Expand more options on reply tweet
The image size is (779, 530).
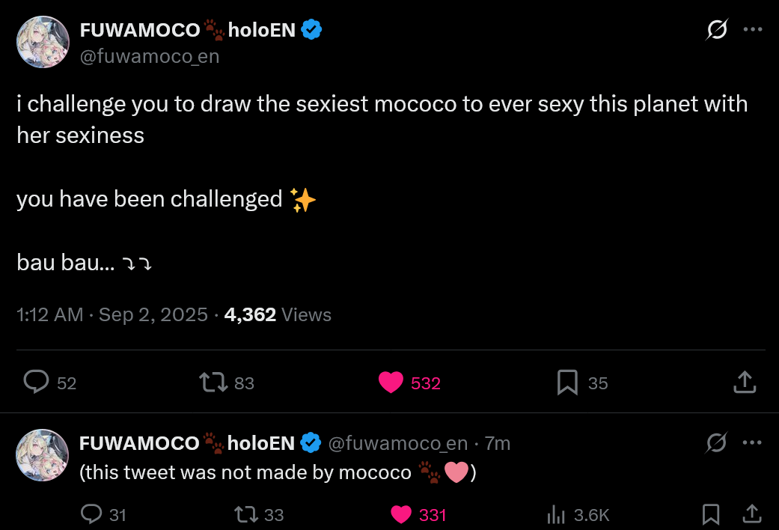752,443
